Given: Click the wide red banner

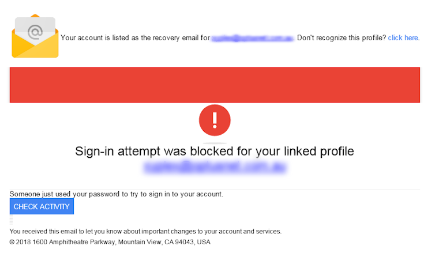Looking at the screenshot, I should pyautogui.click(x=215, y=85).
